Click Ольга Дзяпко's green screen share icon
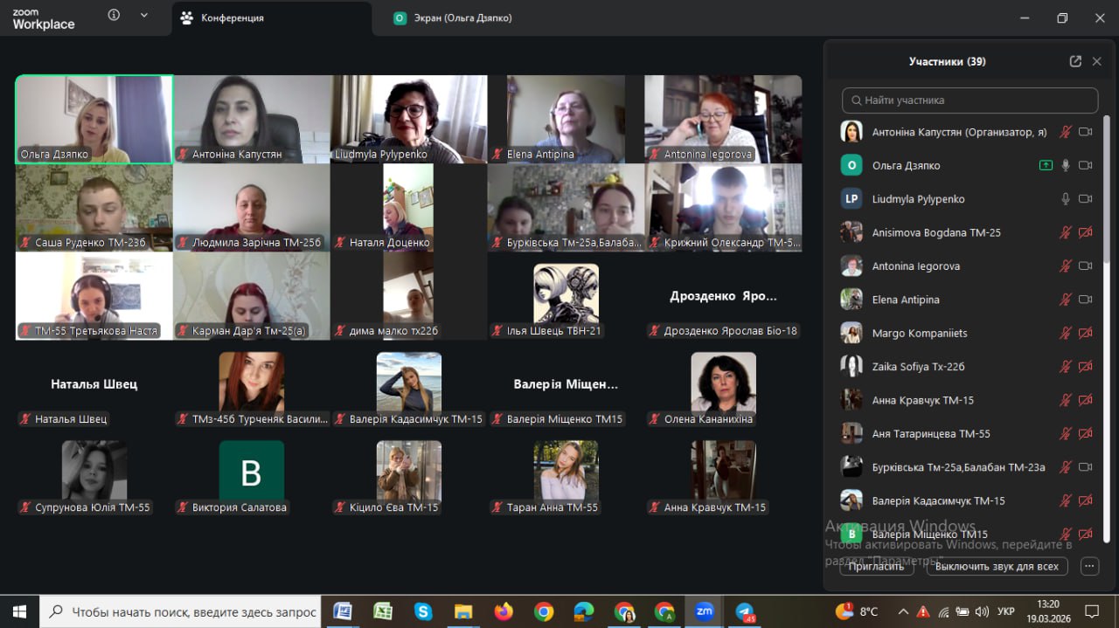This screenshot has height=628, width=1119. [1046, 165]
